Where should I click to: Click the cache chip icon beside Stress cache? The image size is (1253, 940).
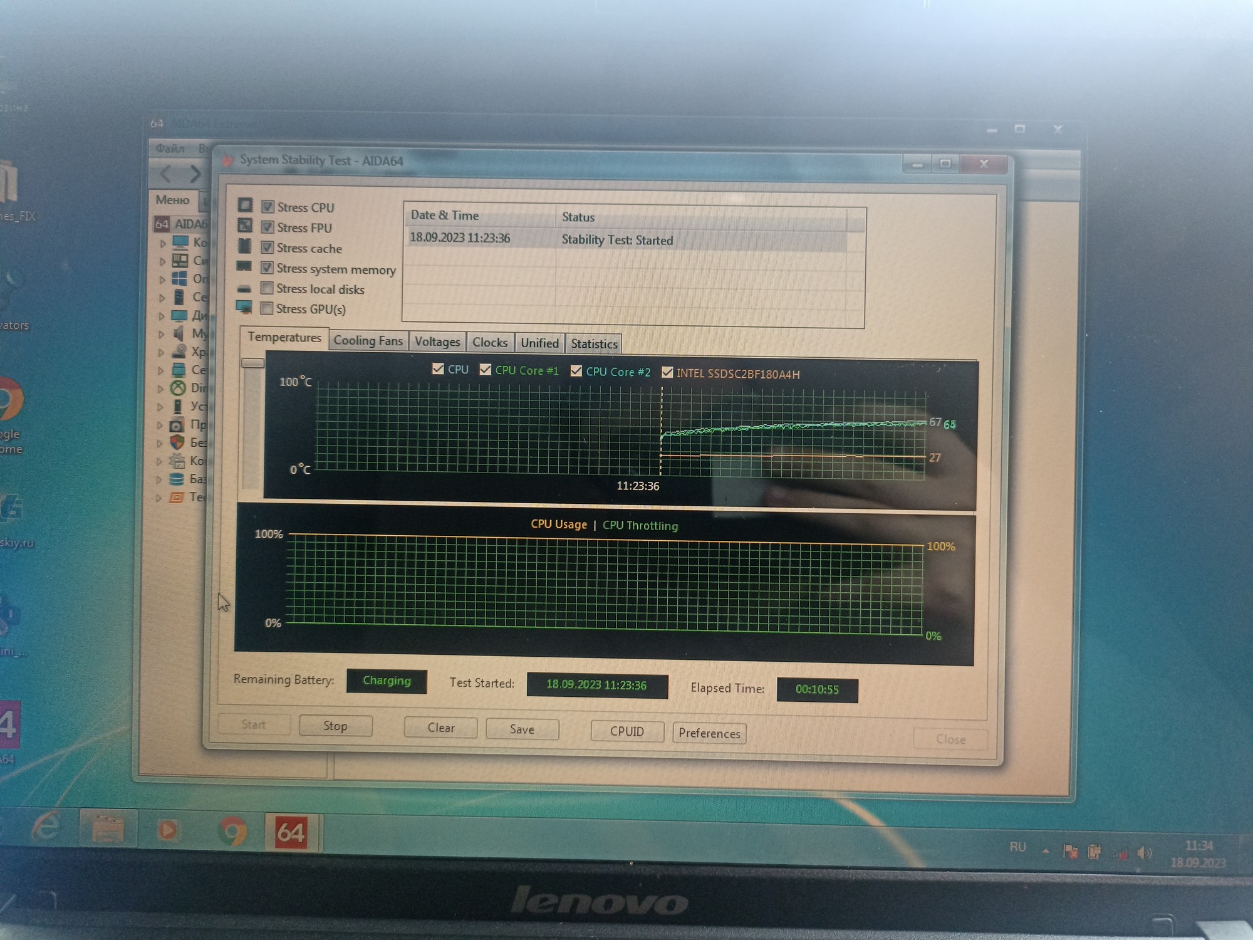click(245, 246)
